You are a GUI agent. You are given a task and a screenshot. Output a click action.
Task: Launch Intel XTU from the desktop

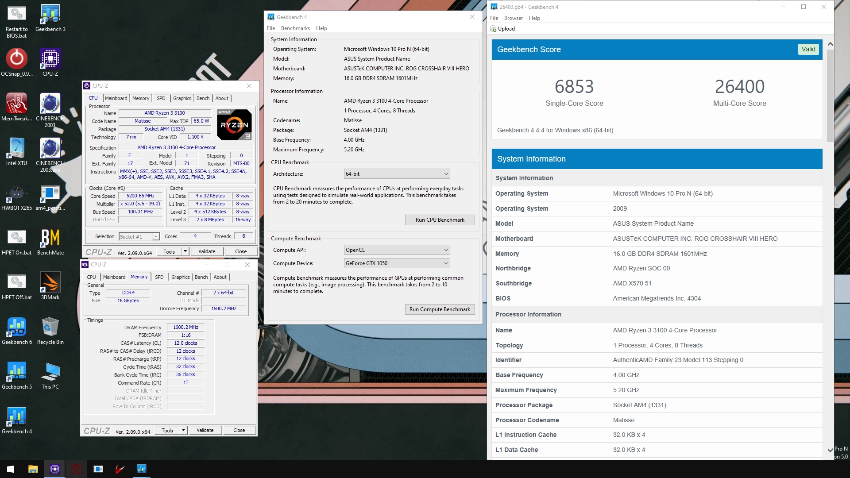click(16, 152)
